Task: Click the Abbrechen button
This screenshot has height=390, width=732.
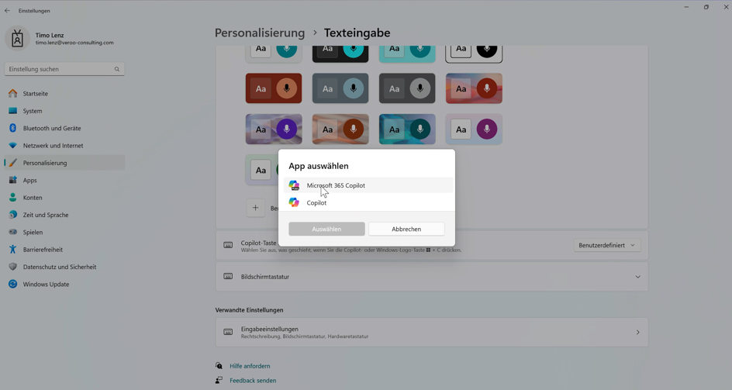Action: (x=406, y=229)
